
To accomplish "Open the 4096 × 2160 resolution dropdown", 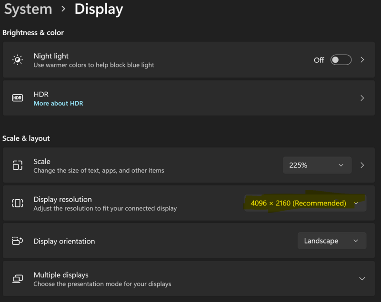I will (x=305, y=203).
